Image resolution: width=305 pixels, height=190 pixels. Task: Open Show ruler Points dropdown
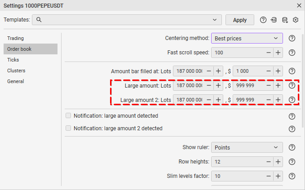click(x=247, y=147)
